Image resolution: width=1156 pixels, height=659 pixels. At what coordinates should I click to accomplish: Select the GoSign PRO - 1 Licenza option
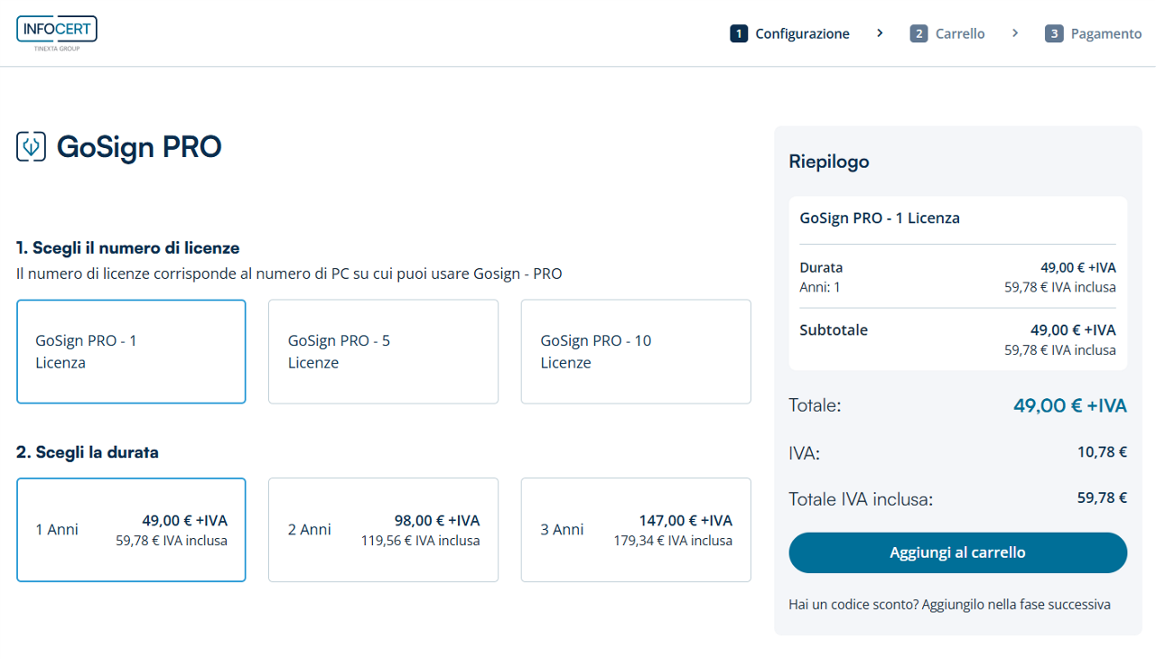pyautogui.click(x=131, y=351)
